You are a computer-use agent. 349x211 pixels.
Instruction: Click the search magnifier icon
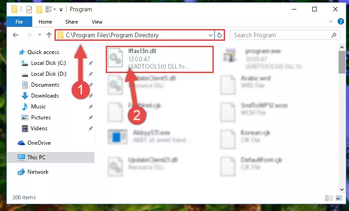[334, 35]
